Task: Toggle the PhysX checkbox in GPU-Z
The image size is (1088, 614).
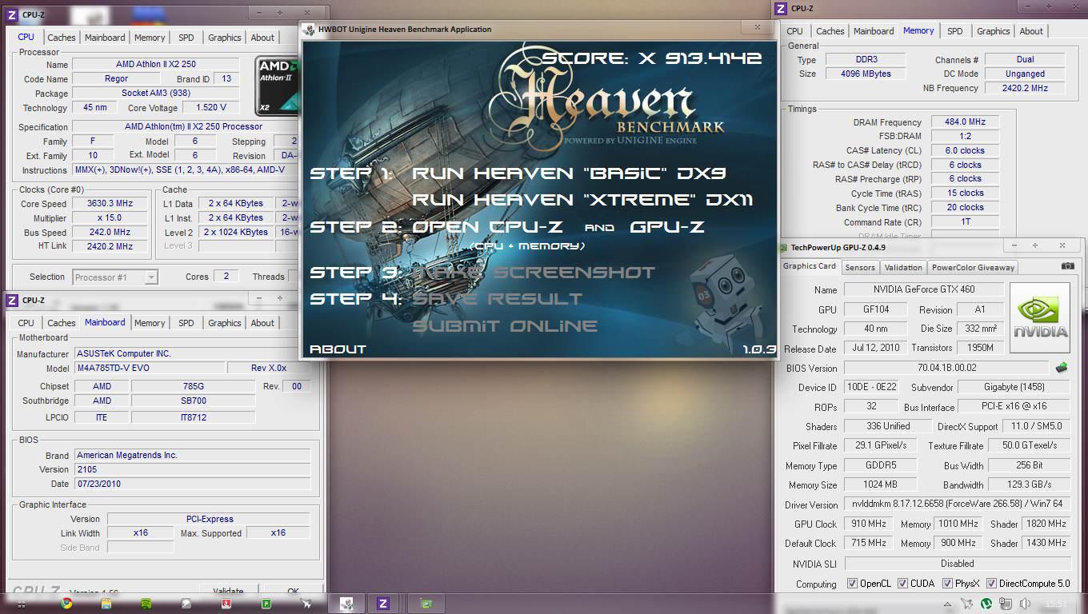Action: pos(947,584)
